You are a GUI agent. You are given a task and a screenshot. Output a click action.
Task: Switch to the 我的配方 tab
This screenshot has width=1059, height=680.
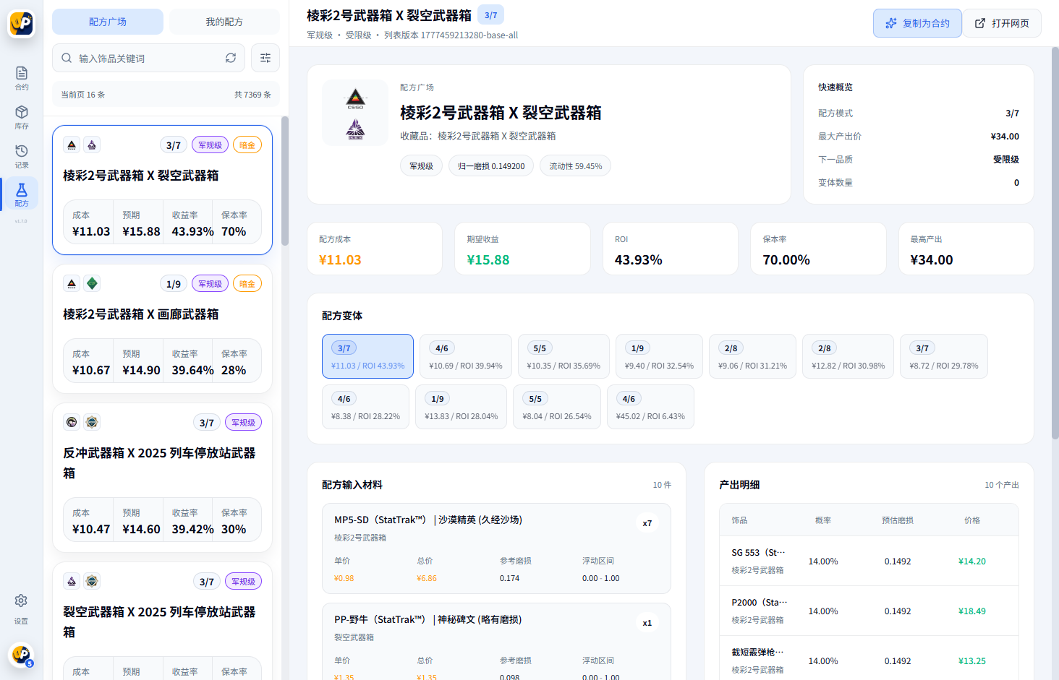click(224, 22)
